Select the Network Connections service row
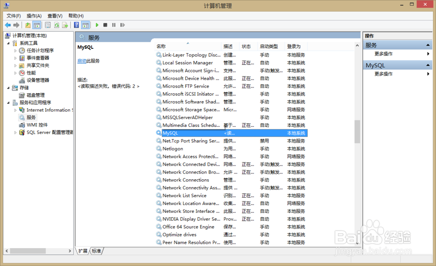This screenshot has height=266, width=436. [x=231, y=180]
